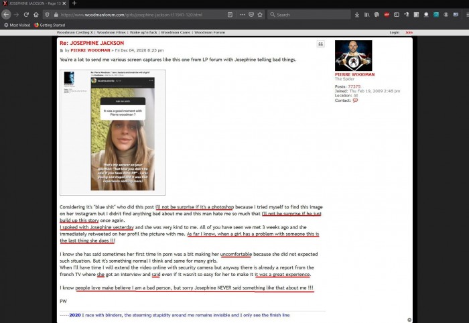Open the downloads arrow in toolbar
The height and width of the screenshot is (323, 469).
pos(357,14)
